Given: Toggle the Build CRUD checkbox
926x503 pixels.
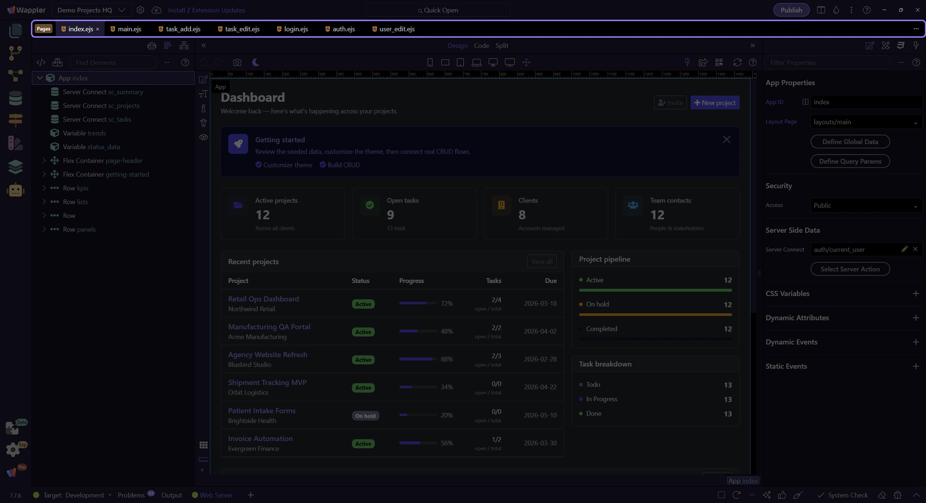Looking at the screenshot, I should tap(323, 165).
